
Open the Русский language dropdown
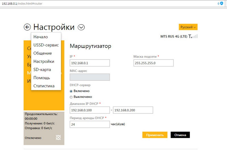pos(188,27)
